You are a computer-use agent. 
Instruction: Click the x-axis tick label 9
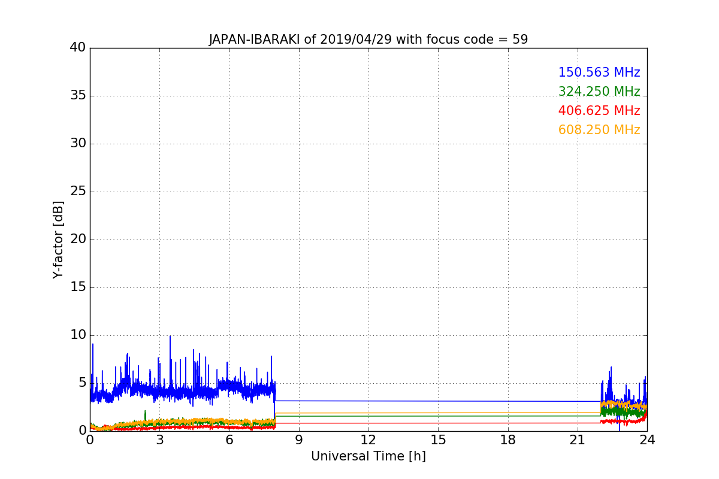pyautogui.click(x=299, y=440)
